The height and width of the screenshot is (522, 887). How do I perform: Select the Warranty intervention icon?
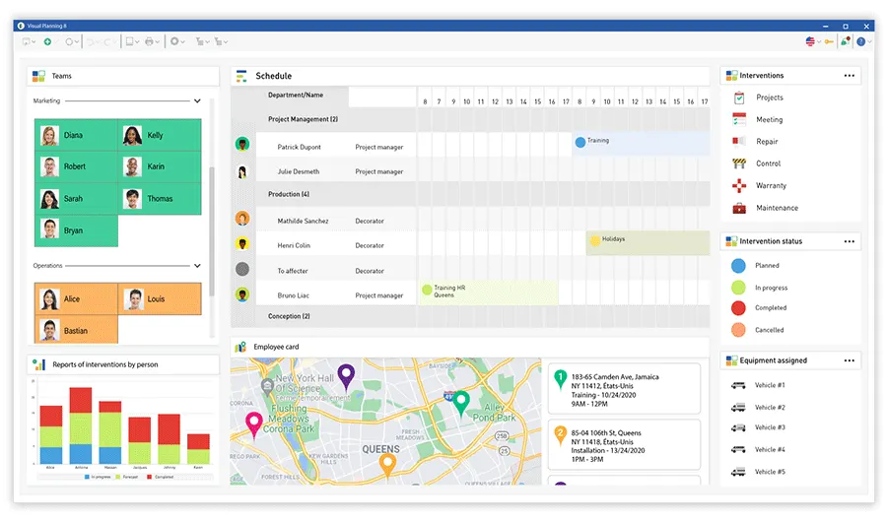pyautogui.click(x=739, y=186)
